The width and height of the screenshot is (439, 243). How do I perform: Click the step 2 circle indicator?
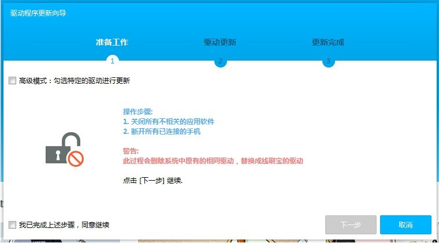point(220,61)
